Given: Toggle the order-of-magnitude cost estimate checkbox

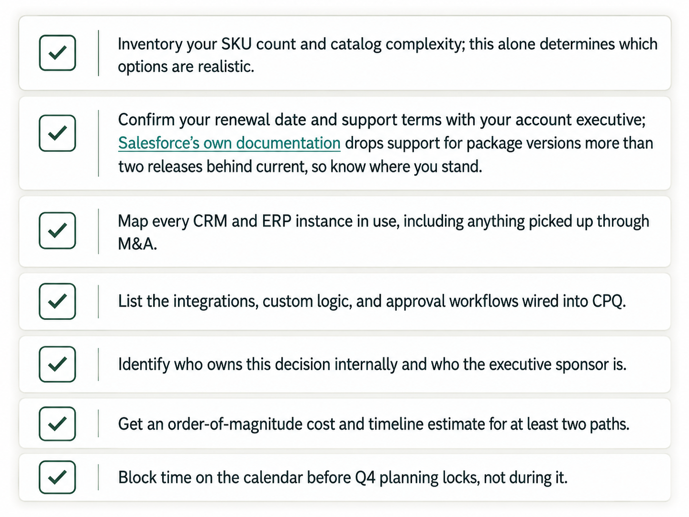Looking at the screenshot, I should (58, 424).
